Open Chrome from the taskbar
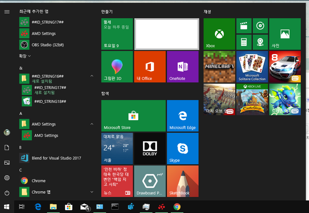This screenshot has width=309, height=213. click(x=177, y=207)
